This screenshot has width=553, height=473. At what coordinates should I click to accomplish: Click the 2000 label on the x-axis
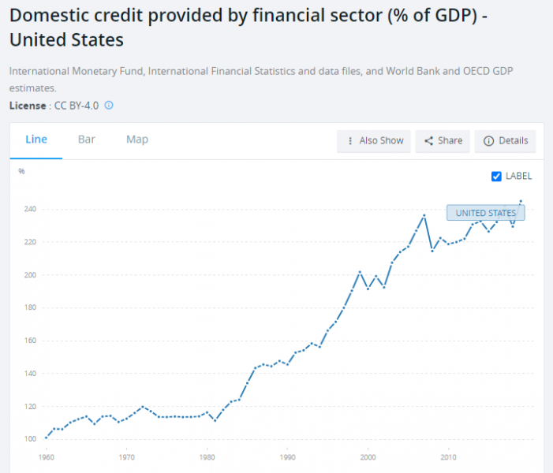[x=368, y=456]
